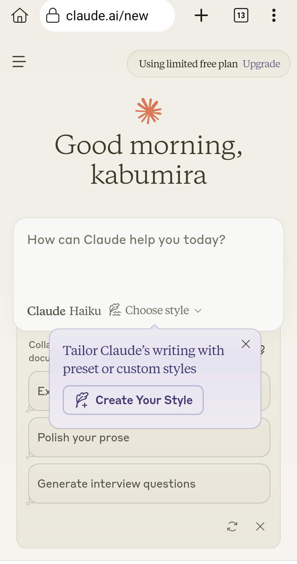The width and height of the screenshot is (297, 564).
Task: Refresh the suggested prompts list
Action: click(x=232, y=526)
